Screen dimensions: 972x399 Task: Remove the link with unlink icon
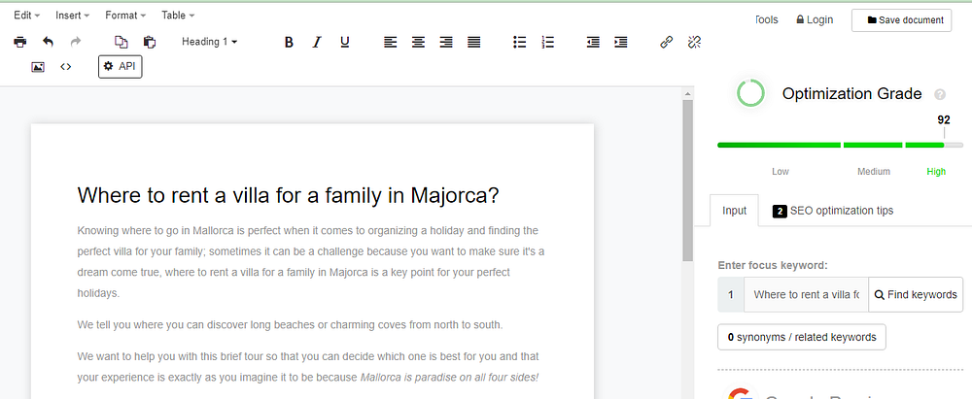(694, 42)
